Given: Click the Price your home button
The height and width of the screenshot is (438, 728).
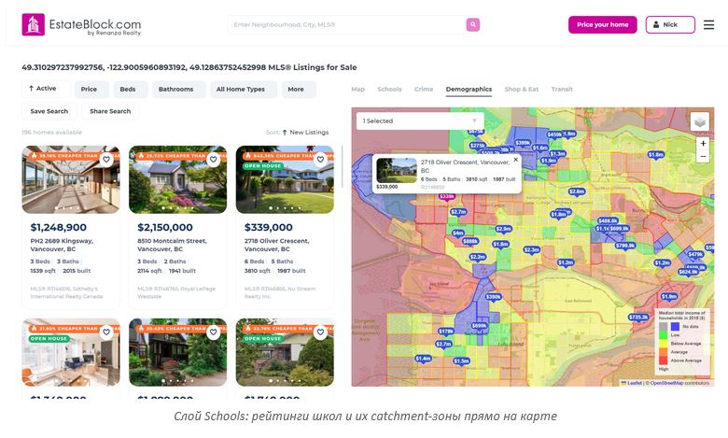Looking at the screenshot, I should pyautogui.click(x=603, y=24).
